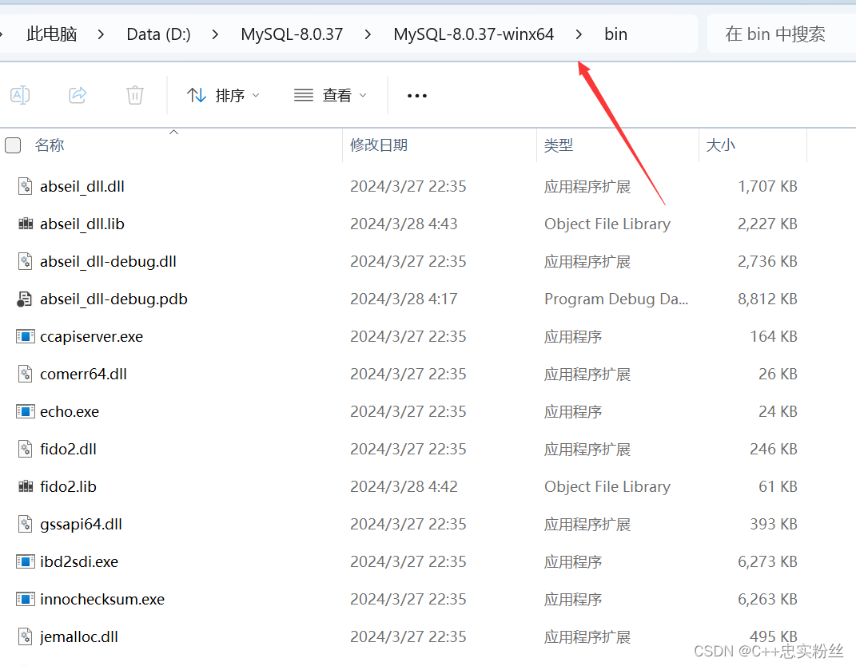Click the file name fido2.dll
This screenshot has height=666, width=856.
(x=68, y=450)
